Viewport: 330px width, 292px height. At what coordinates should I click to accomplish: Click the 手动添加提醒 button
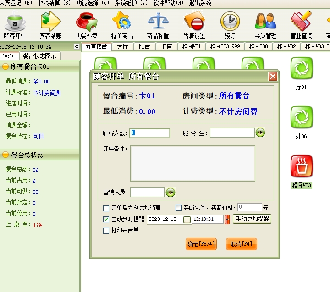point(252,219)
